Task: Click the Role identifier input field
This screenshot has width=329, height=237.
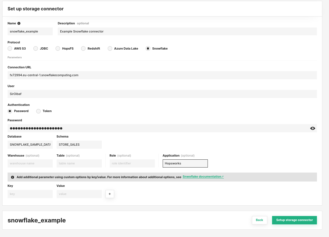Action: click(x=132, y=163)
